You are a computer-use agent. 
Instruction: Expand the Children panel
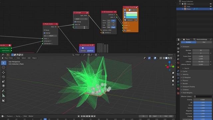[x=186, y=90]
